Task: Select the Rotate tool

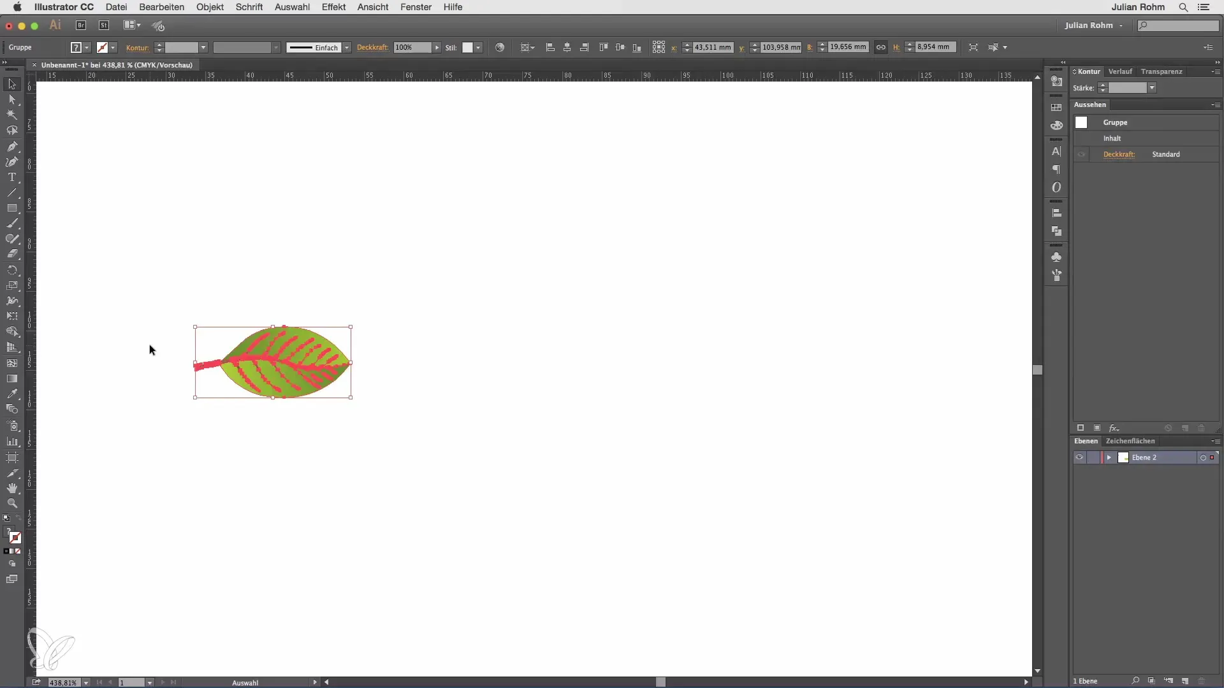Action: 12,270
